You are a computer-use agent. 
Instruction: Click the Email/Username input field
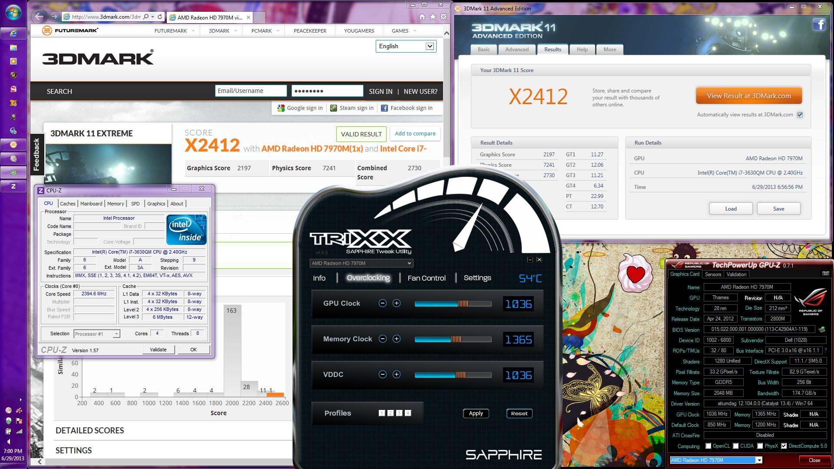[251, 91]
